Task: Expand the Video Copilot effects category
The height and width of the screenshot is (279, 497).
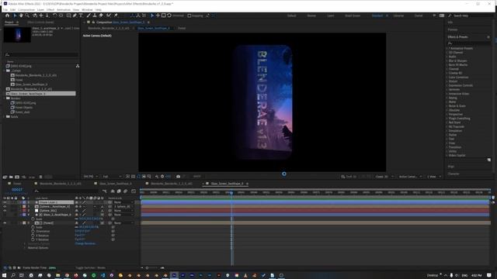Action: tap(447, 155)
